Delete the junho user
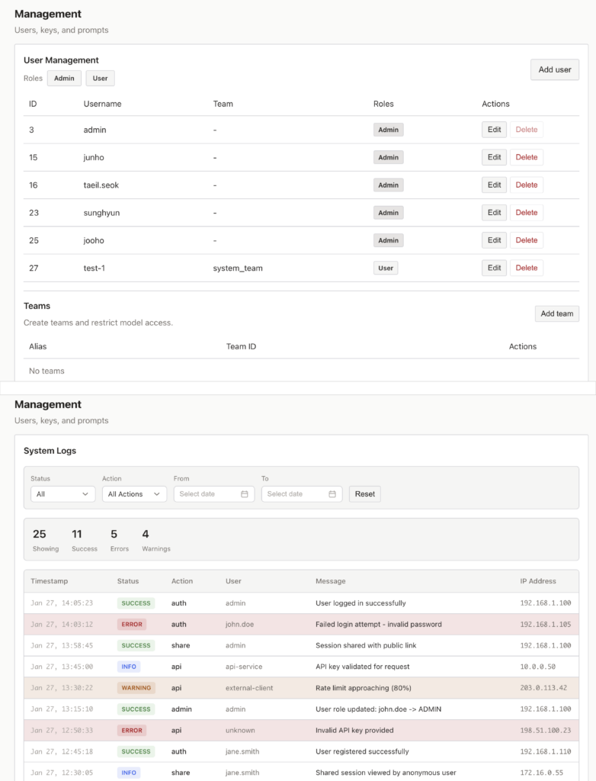596x781 pixels. click(x=526, y=157)
